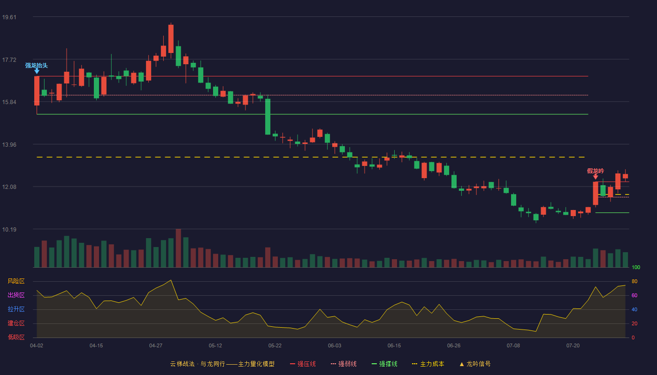
Task: Click the 05-12 date label
Action: point(215,346)
